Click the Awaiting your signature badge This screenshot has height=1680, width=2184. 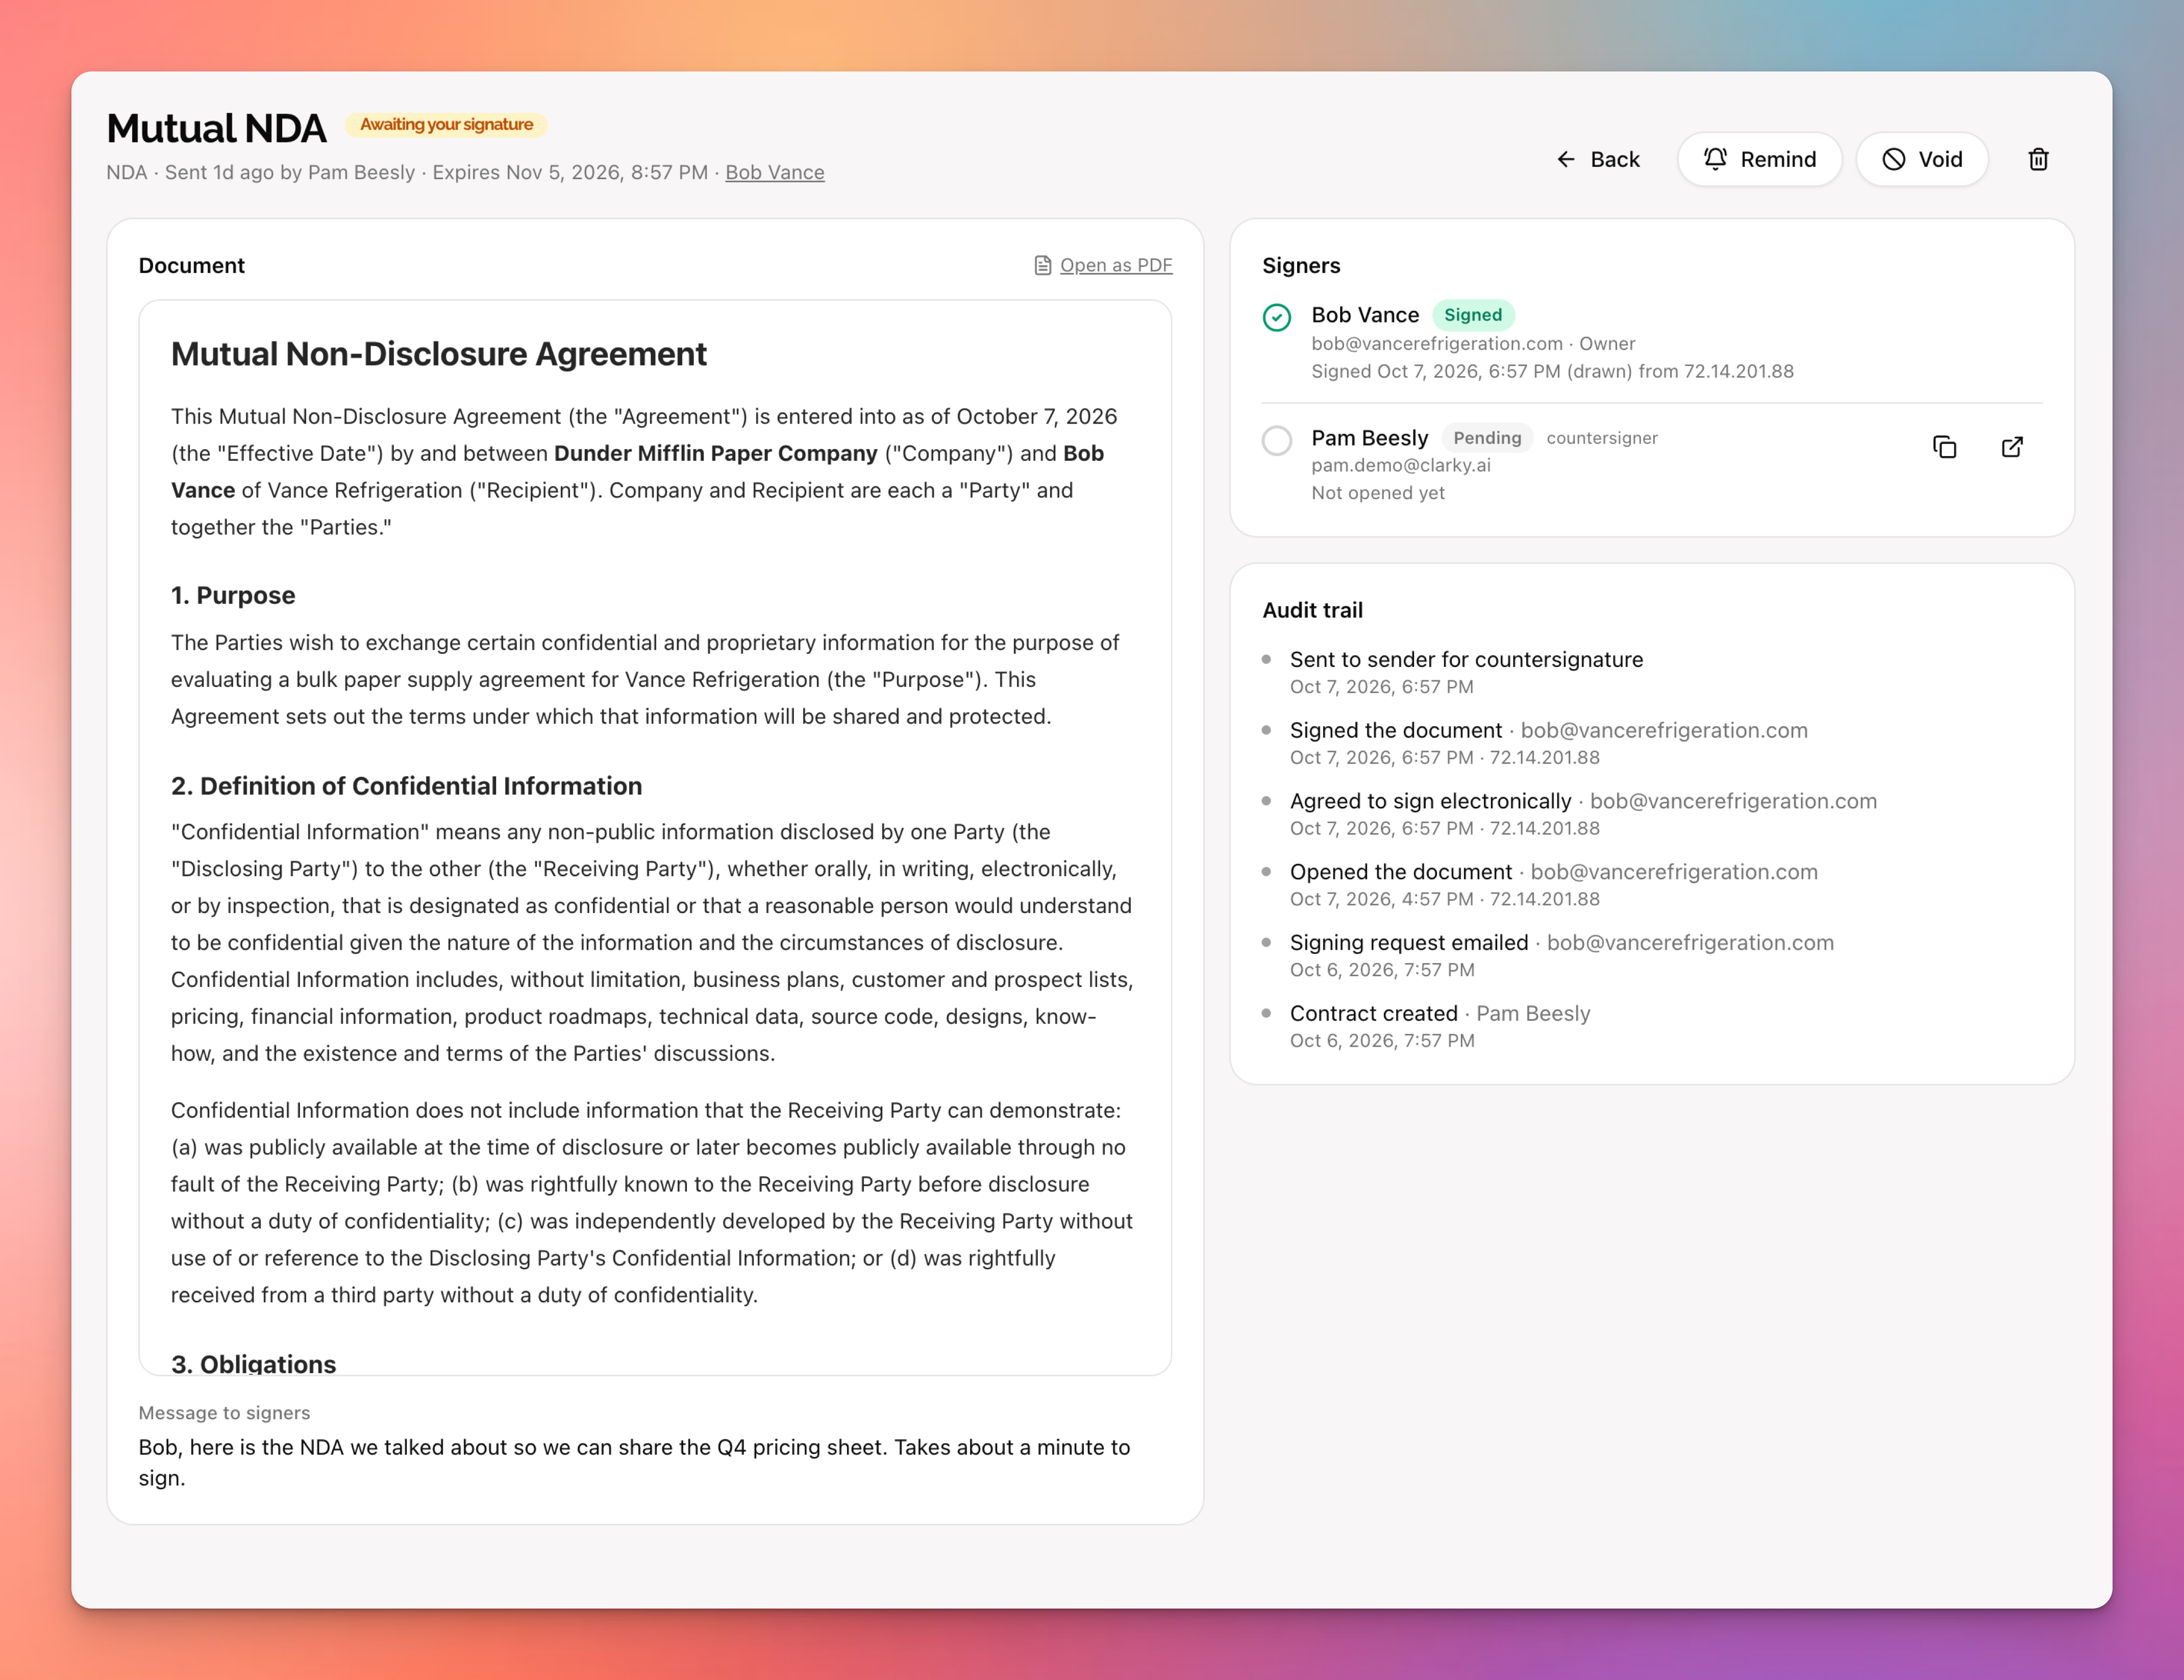(x=446, y=124)
